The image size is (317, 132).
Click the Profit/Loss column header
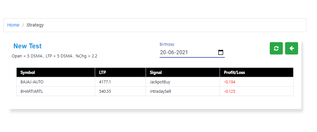(x=256, y=72)
